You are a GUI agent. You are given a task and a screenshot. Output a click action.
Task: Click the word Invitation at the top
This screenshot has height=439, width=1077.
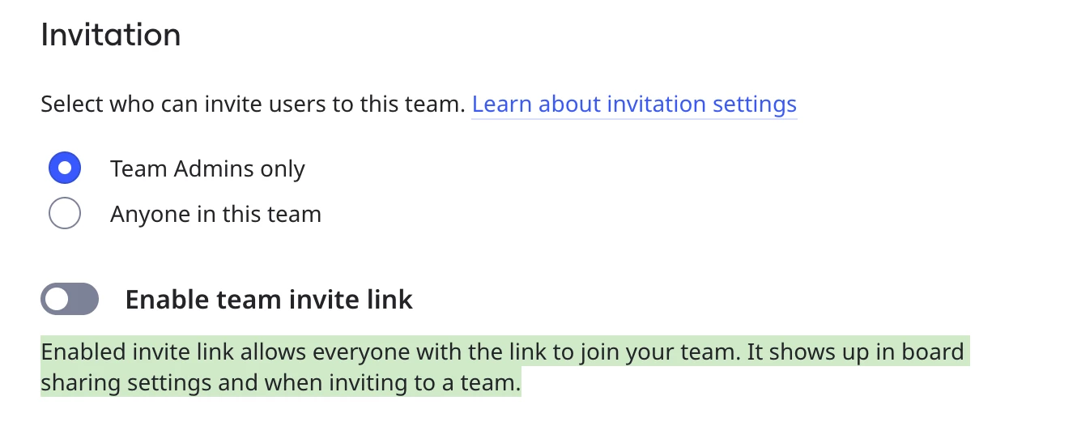[111, 35]
